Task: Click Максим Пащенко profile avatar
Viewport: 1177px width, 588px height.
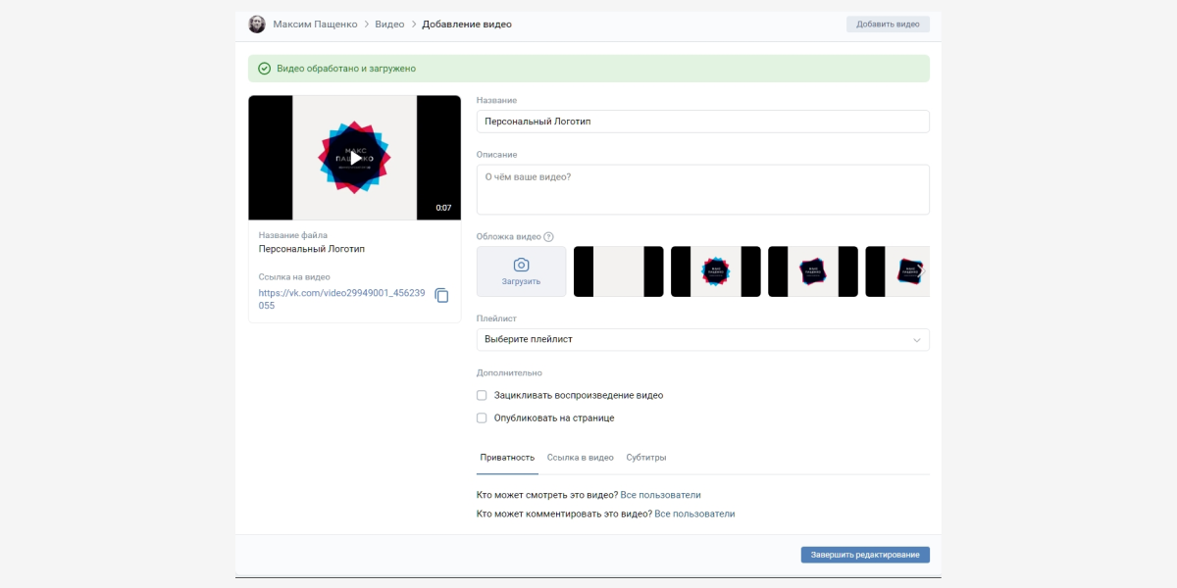Action: pos(257,24)
